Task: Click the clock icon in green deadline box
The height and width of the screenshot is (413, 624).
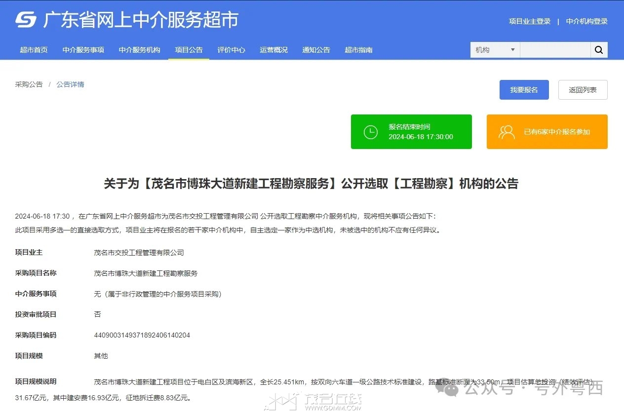Action: pyautogui.click(x=370, y=132)
